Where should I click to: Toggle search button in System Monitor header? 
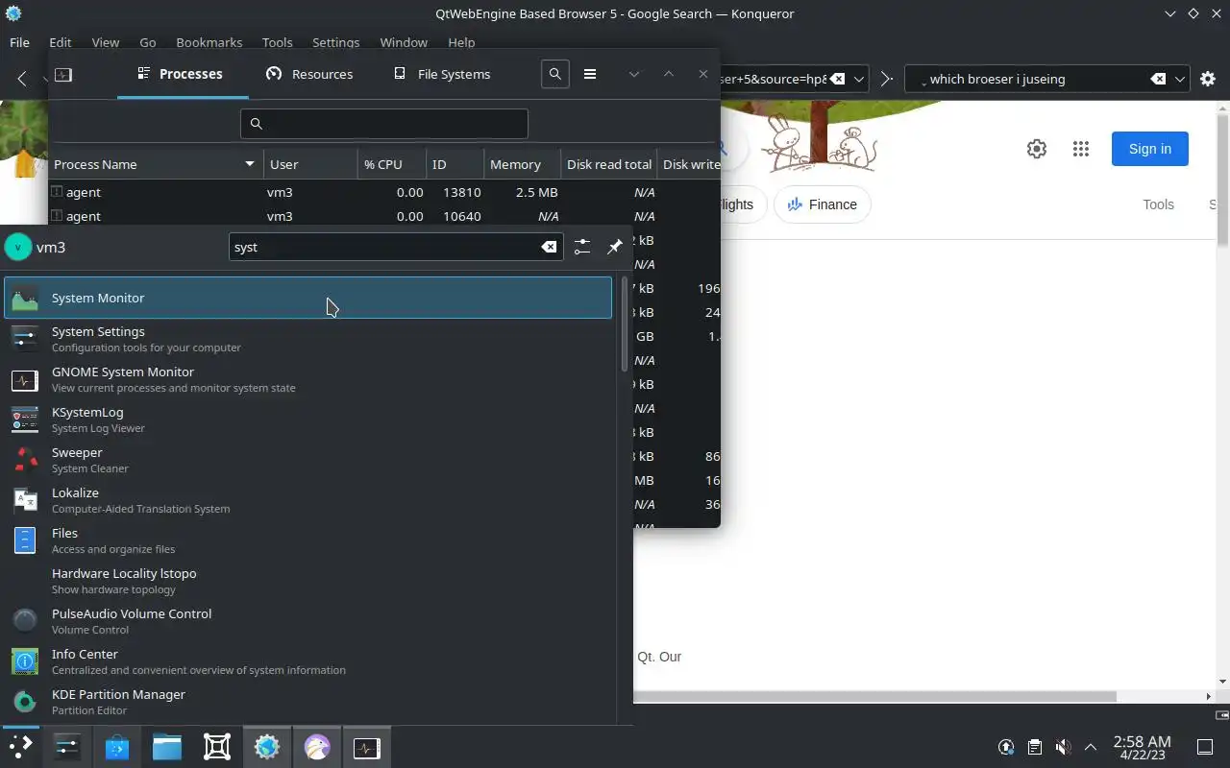555,74
